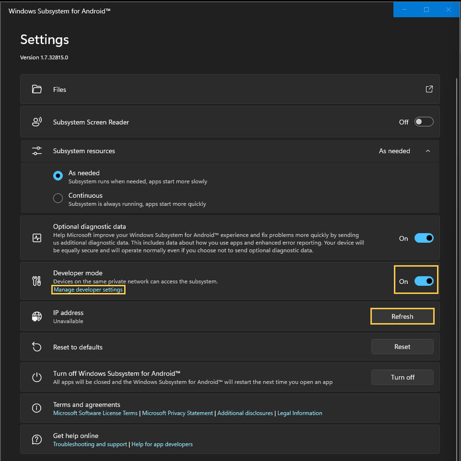The height and width of the screenshot is (461, 461).
Task: Click the Get help online question icon
Action: point(37,439)
